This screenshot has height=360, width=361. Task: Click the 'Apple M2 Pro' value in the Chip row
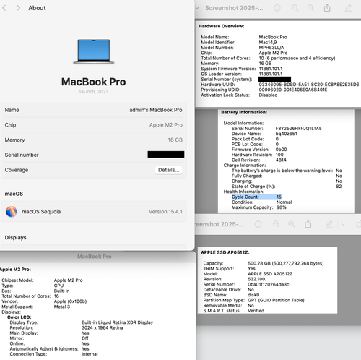coord(166,125)
